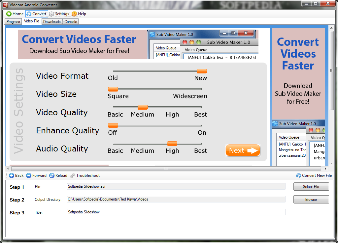
Task: Click the Best label under Audio Quality
Action: [x=200, y=151]
